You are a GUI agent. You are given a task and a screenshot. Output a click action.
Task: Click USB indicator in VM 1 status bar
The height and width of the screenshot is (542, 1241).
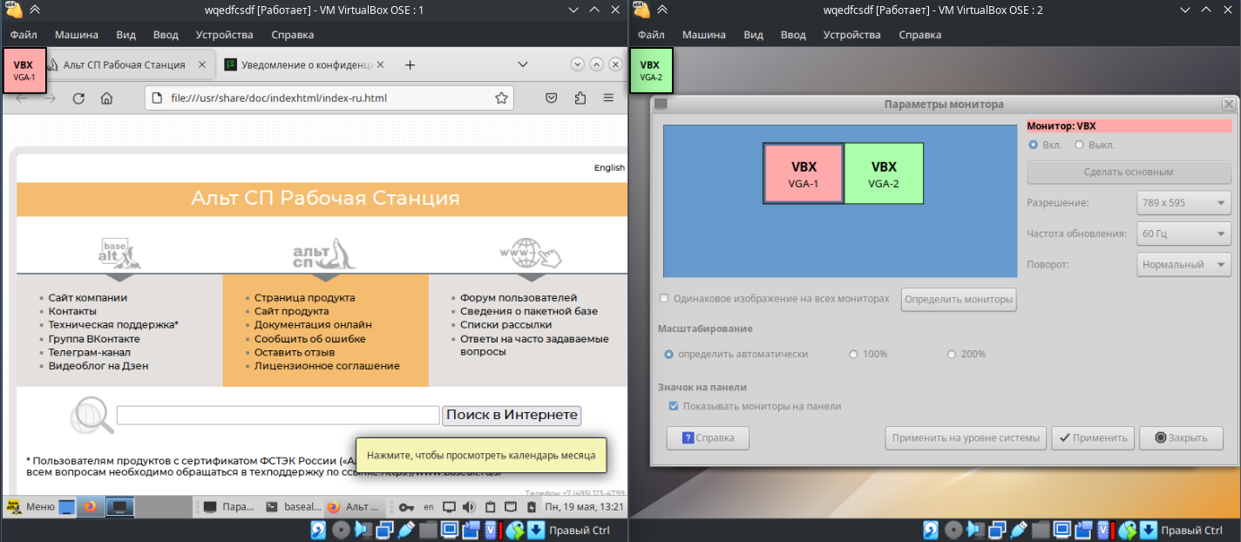(x=407, y=530)
